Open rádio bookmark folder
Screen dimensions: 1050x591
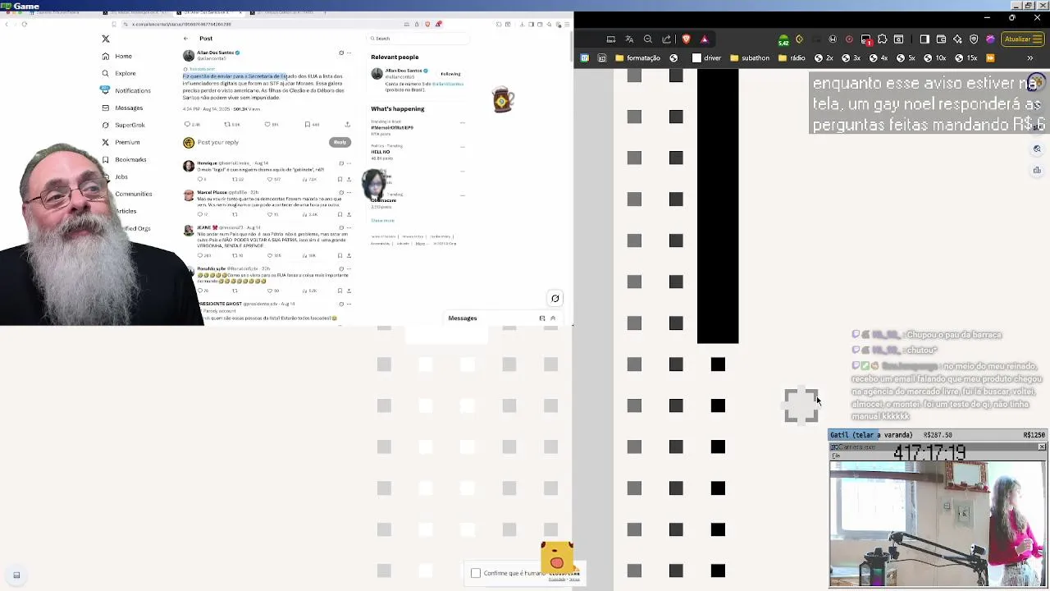click(x=791, y=58)
